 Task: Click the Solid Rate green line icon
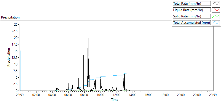point(216,16)
